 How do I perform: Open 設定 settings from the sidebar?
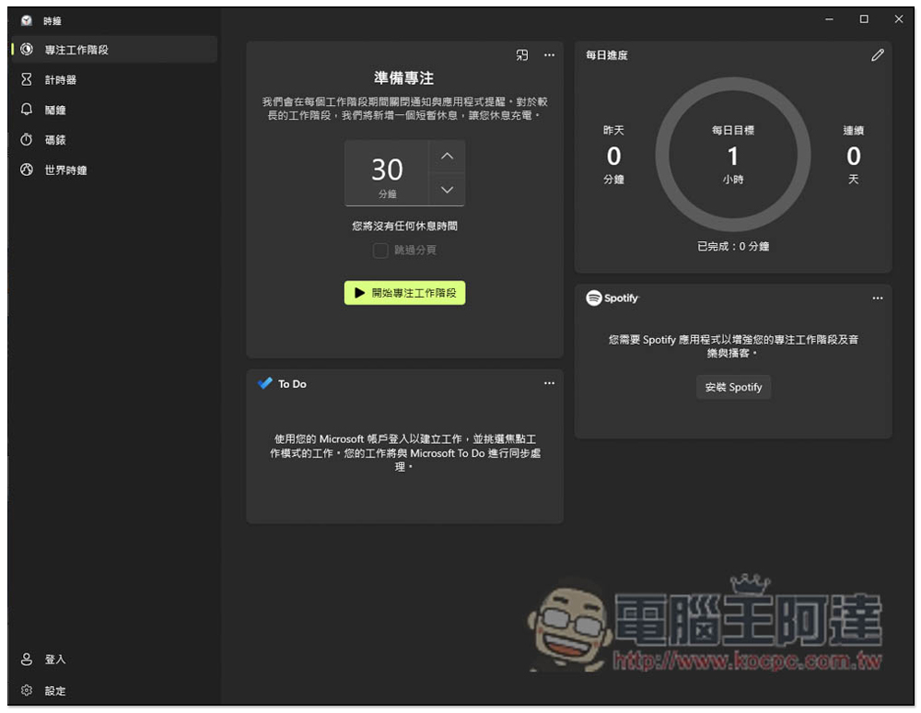(114, 691)
